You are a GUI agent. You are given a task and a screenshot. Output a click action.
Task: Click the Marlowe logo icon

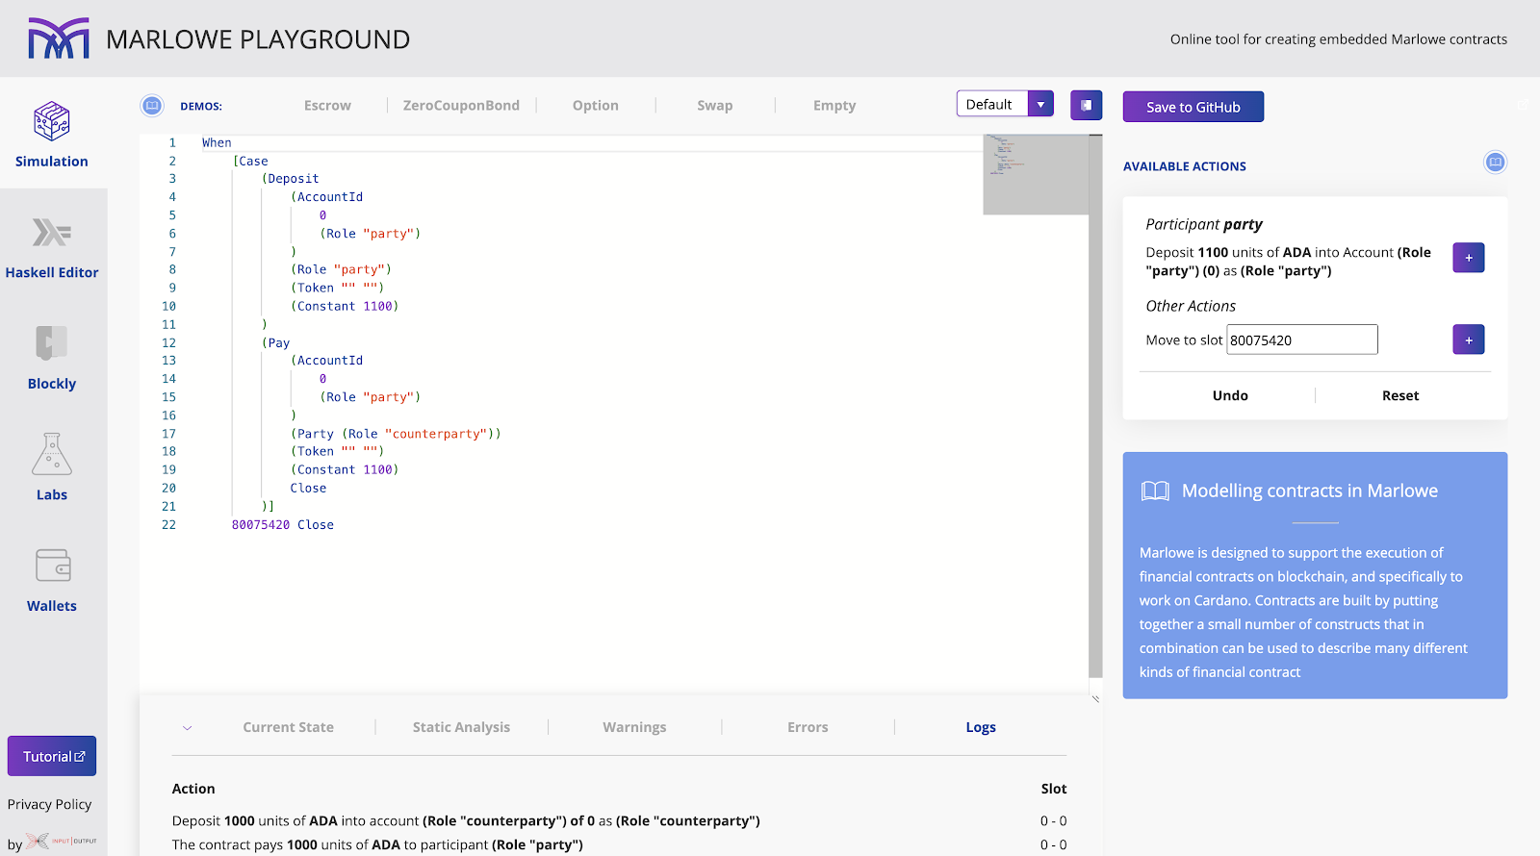(59, 38)
